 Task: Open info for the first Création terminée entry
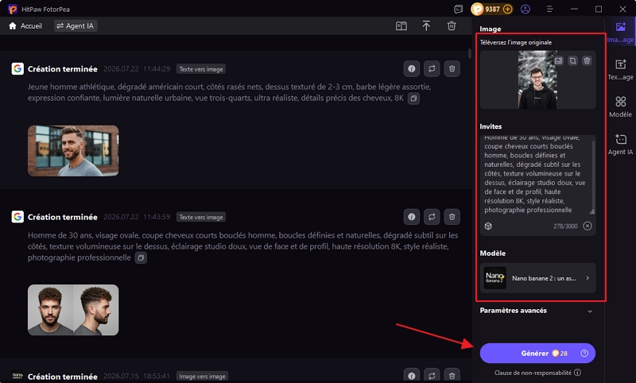click(411, 69)
